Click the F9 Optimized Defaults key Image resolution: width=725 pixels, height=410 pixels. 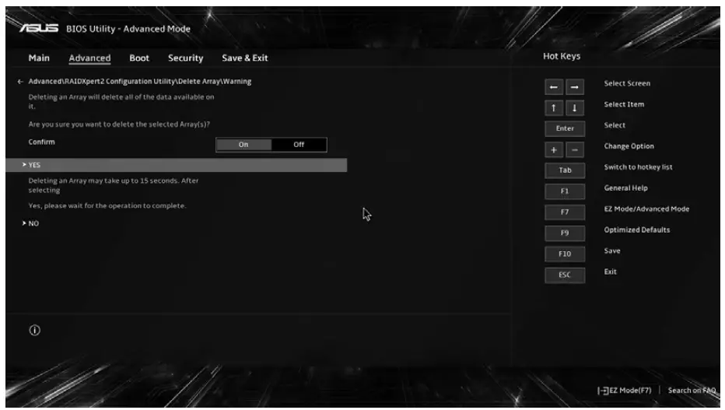coord(565,233)
